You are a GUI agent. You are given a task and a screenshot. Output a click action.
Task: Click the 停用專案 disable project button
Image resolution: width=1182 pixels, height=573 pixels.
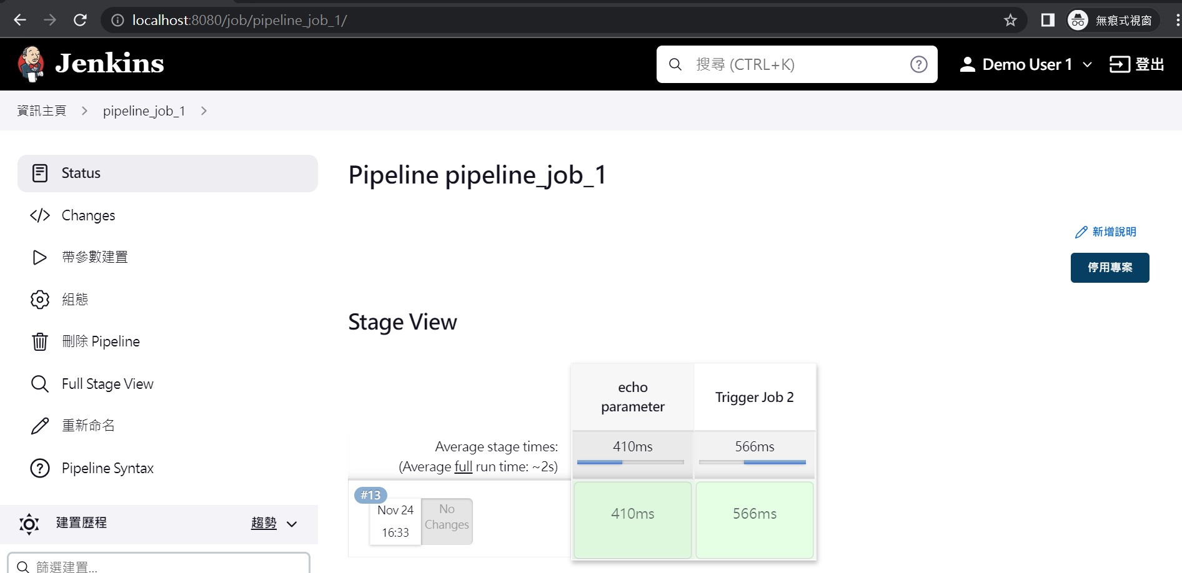(1110, 267)
